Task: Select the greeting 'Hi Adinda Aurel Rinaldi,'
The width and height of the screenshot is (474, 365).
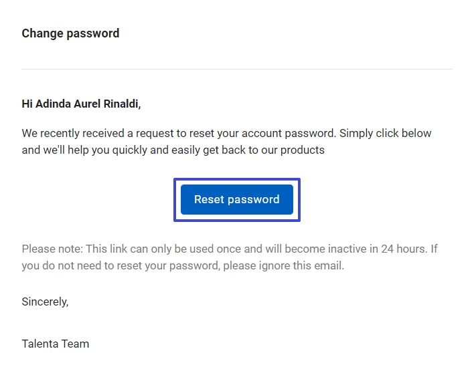Action: click(x=81, y=104)
